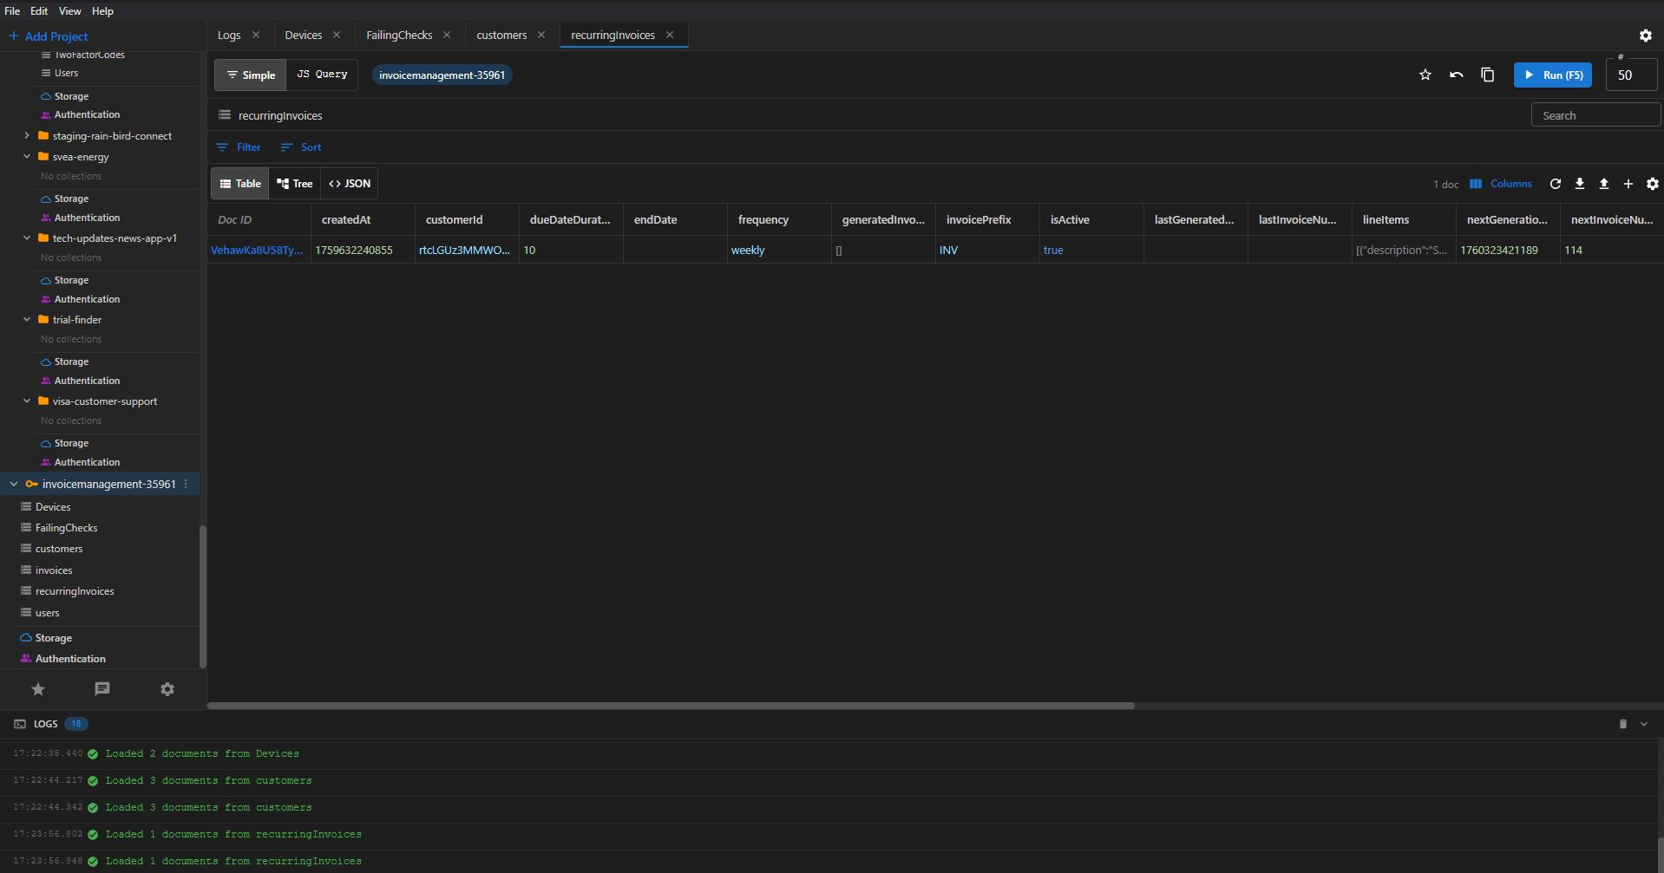Run the query with Run (F5)
This screenshot has height=873, width=1664.
(1552, 75)
